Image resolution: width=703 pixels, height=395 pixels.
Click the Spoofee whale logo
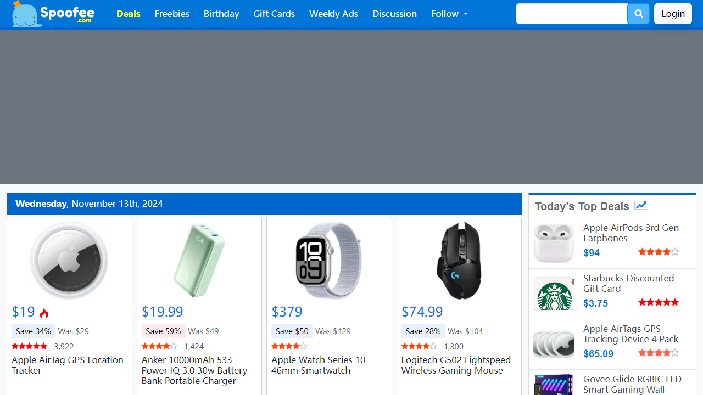(x=53, y=14)
